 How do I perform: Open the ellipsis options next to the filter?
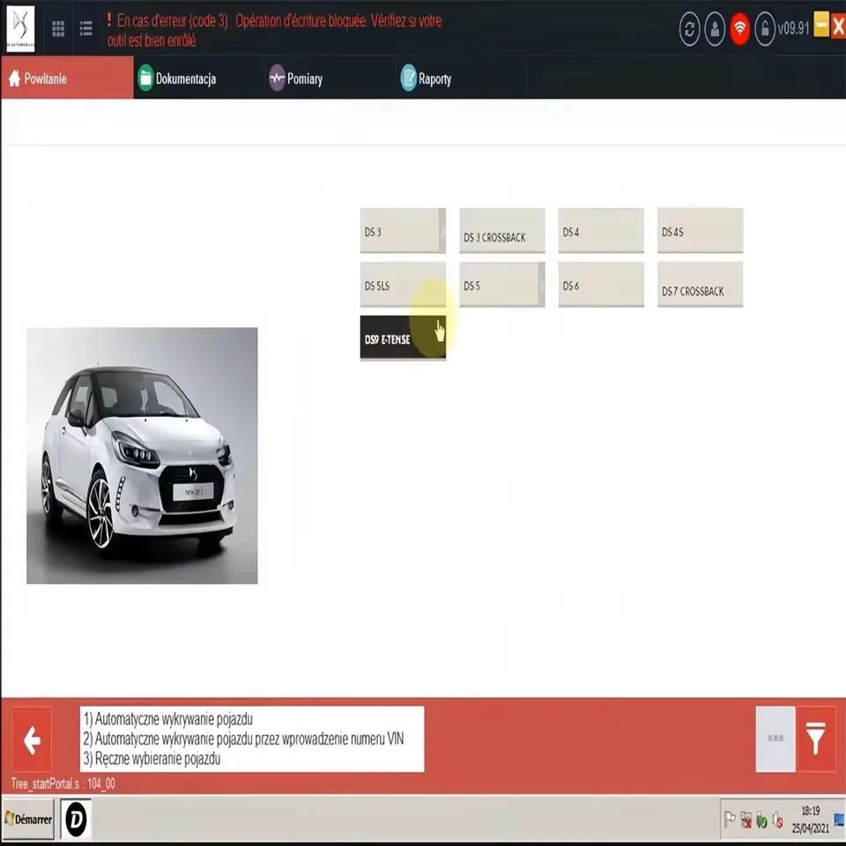click(x=775, y=739)
